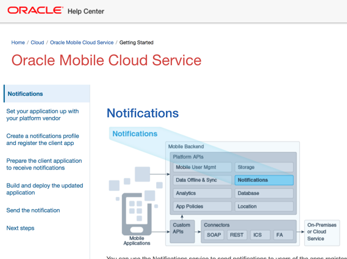The width and height of the screenshot is (347, 259).
Task: Click the REST connector box
Action: pos(237,235)
